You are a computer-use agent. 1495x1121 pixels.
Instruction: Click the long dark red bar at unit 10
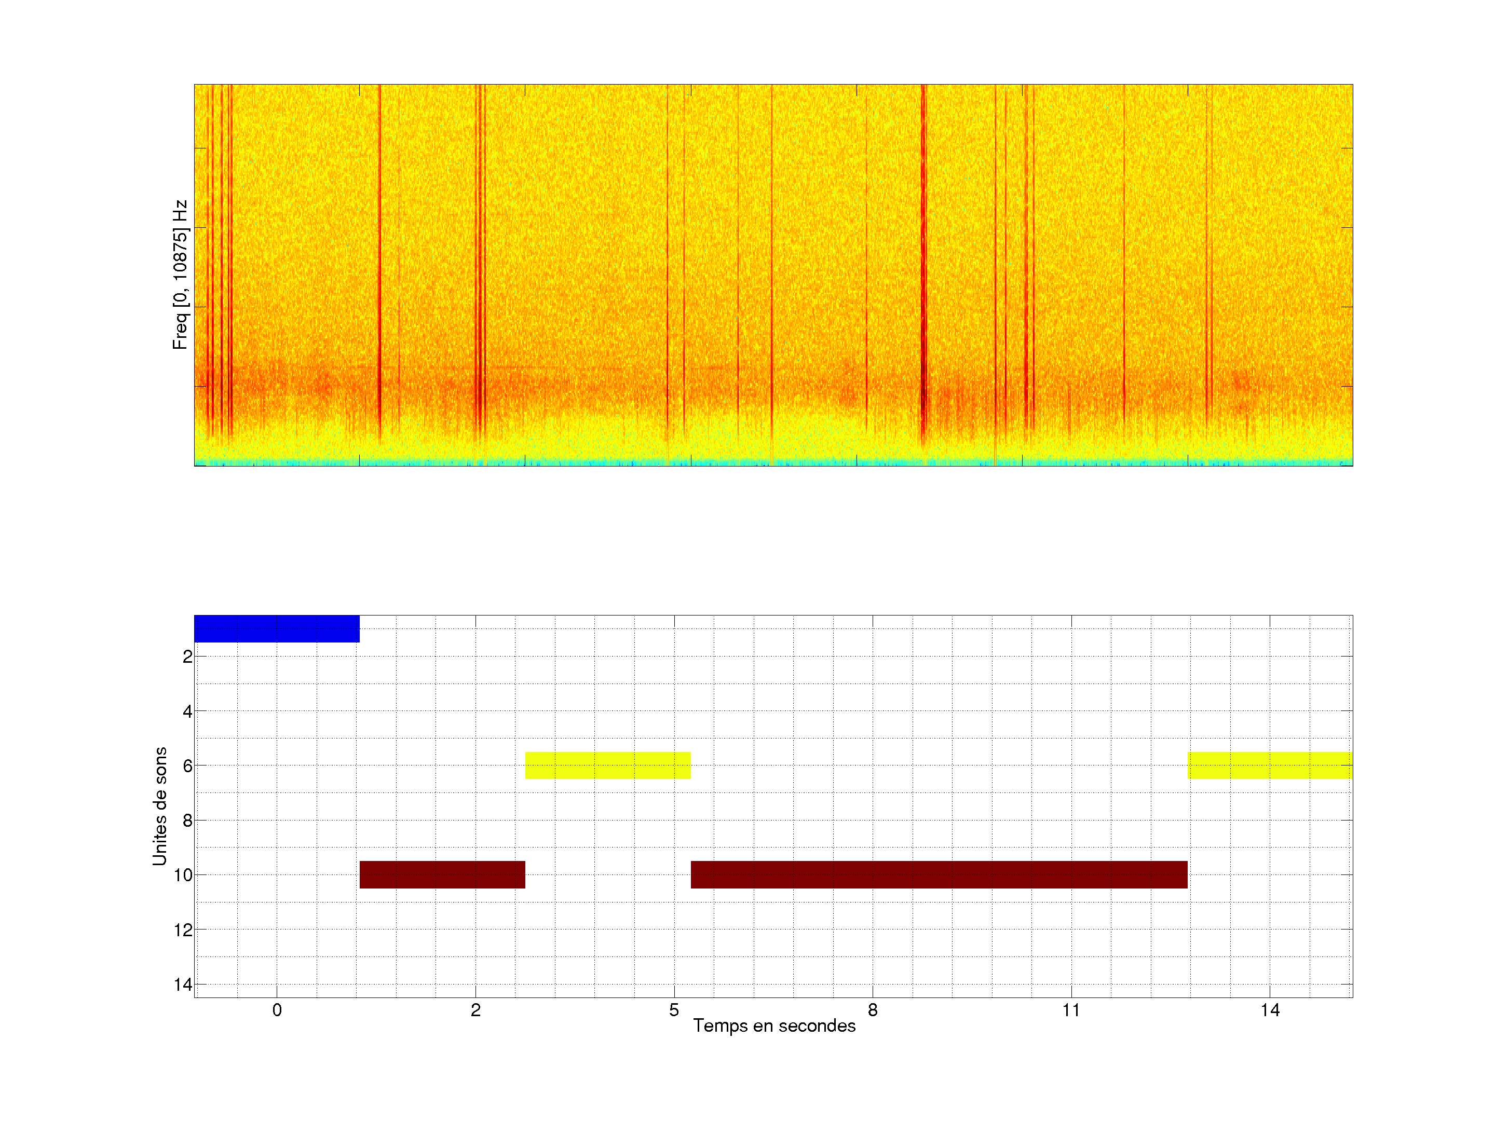pos(939,874)
